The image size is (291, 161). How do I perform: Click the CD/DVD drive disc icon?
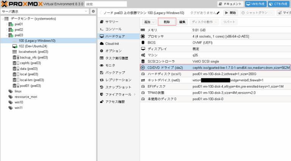point(143,68)
